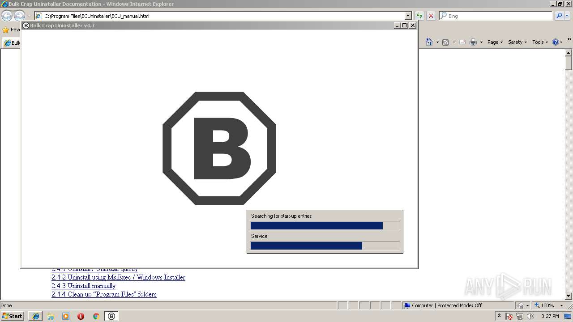Click the IE Forward navigation button
This screenshot has width=573, height=322.
click(x=19, y=16)
